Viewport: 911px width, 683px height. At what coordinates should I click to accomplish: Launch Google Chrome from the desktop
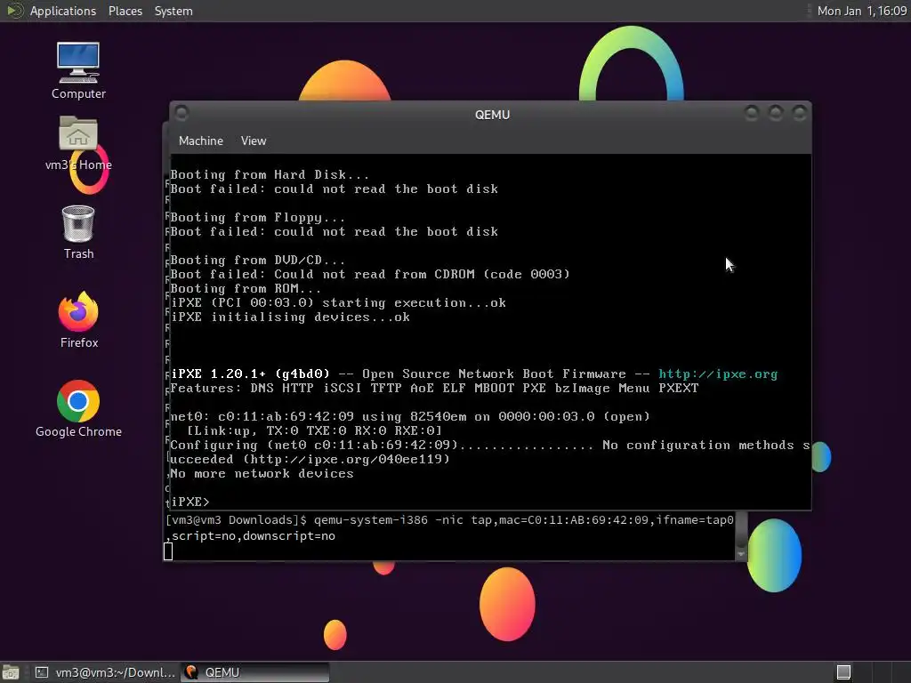click(78, 409)
